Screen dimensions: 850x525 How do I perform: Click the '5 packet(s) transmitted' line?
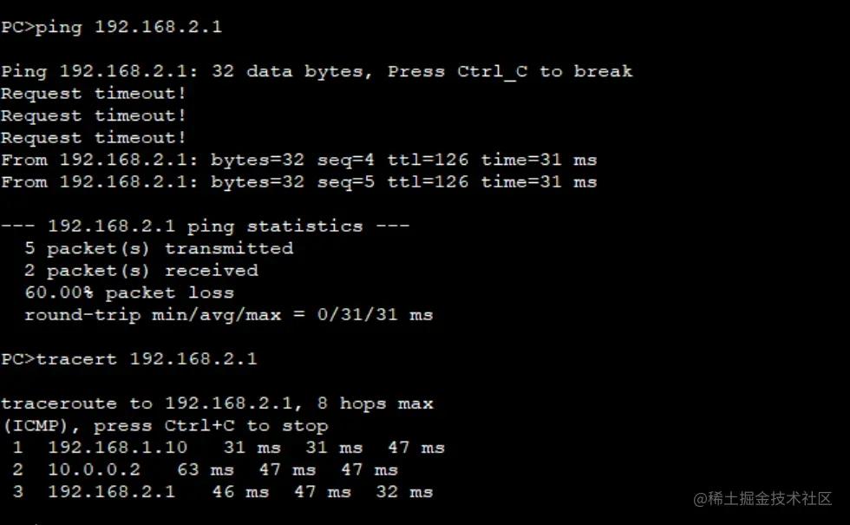pos(159,248)
